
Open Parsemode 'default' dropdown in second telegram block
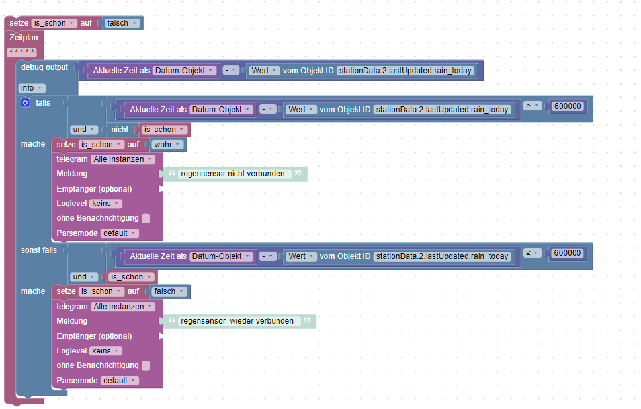119,381
